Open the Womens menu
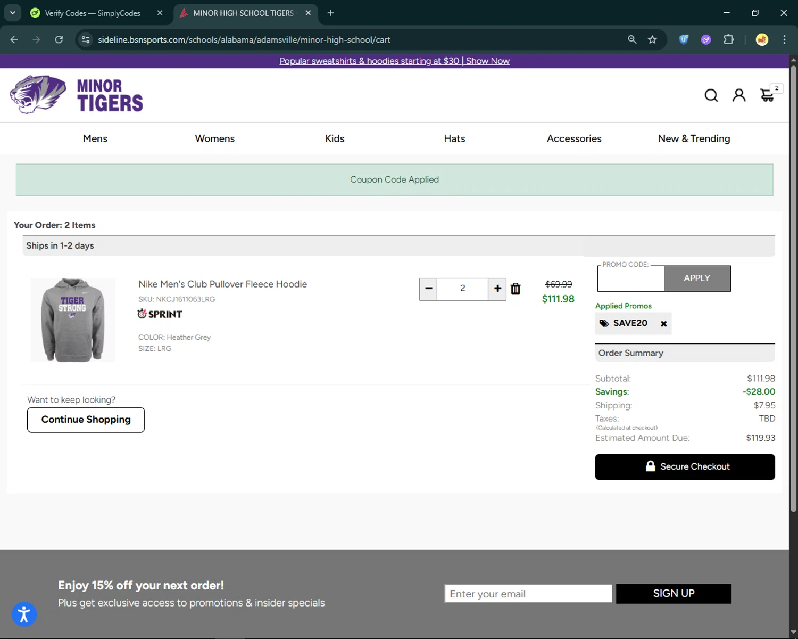The width and height of the screenshot is (798, 639). [x=215, y=138]
